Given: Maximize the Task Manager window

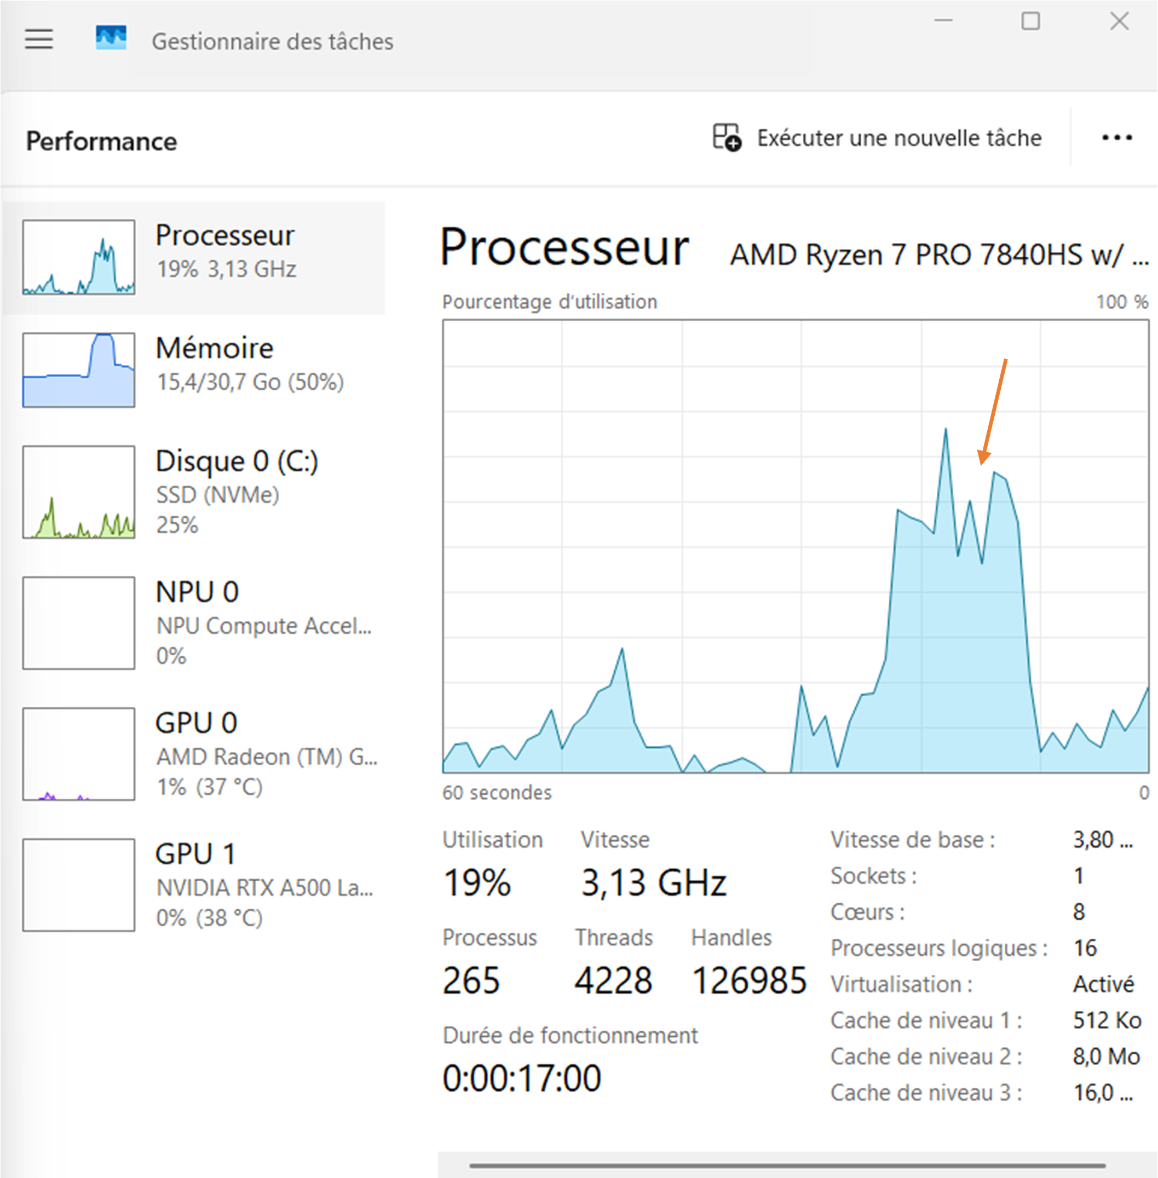Looking at the screenshot, I should click(1030, 21).
